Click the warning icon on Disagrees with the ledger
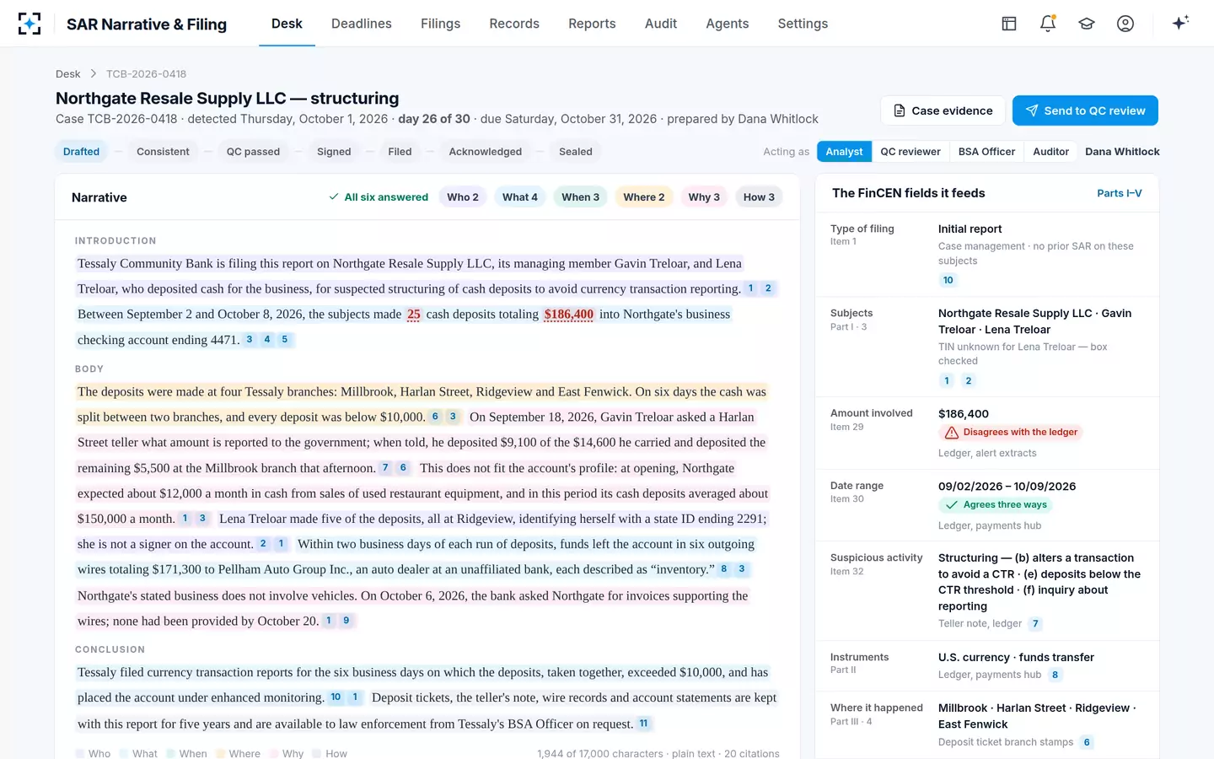The image size is (1214, 759). coord(952,433)
